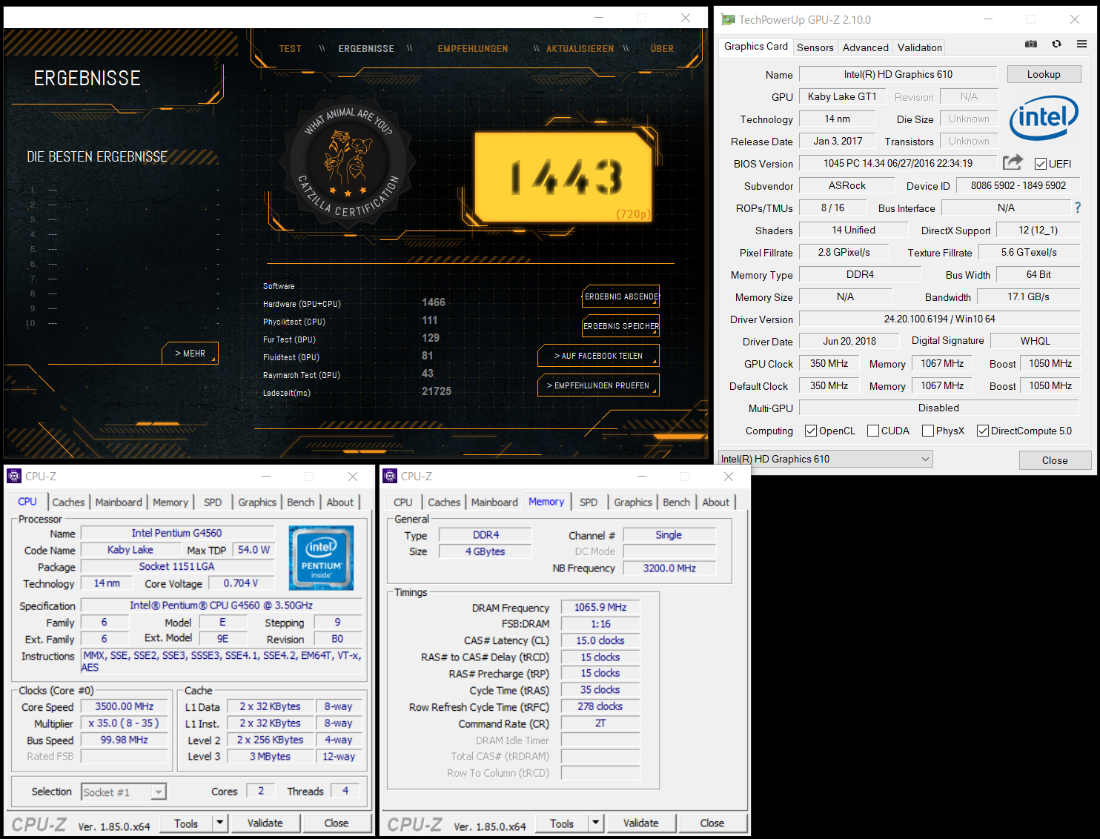Screen dimensions: 1100x839
Task: Click NB Frequency value 3200.0 MHz
Action: click(x=669, y=568)
